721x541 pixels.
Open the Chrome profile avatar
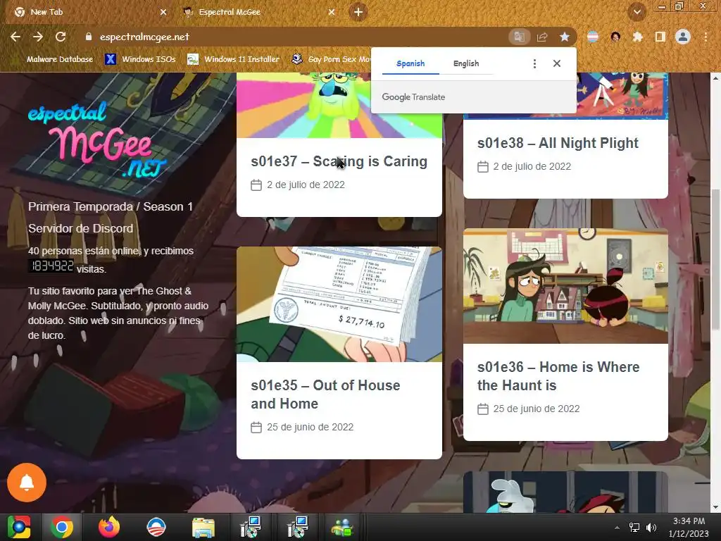tap(683, 37)
